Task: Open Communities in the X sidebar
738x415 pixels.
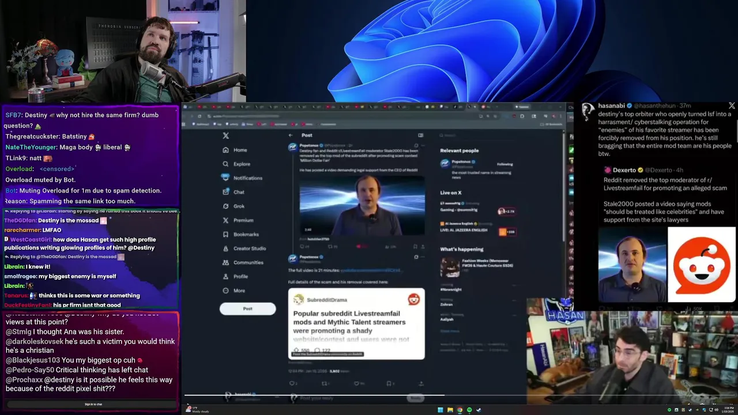Action: (242, 262)
